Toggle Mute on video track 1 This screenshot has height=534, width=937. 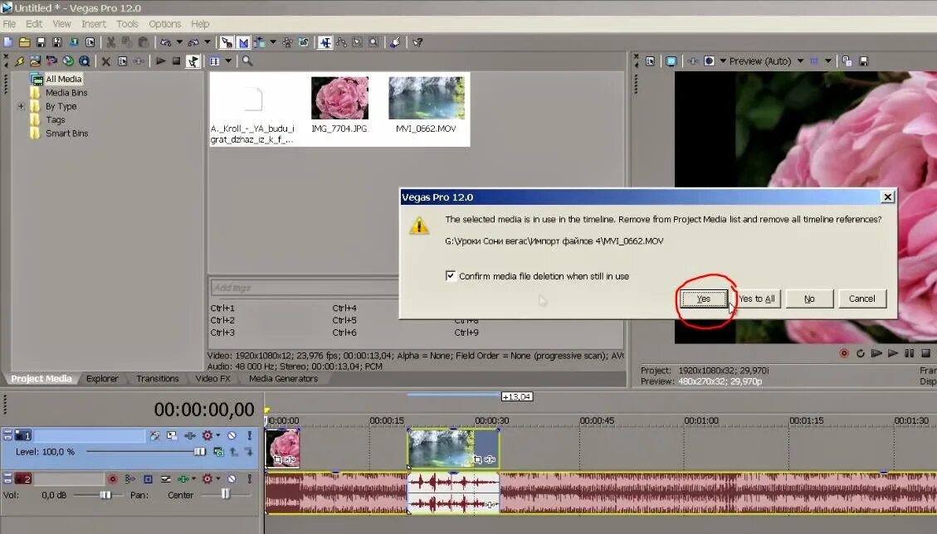coord(232,435)
